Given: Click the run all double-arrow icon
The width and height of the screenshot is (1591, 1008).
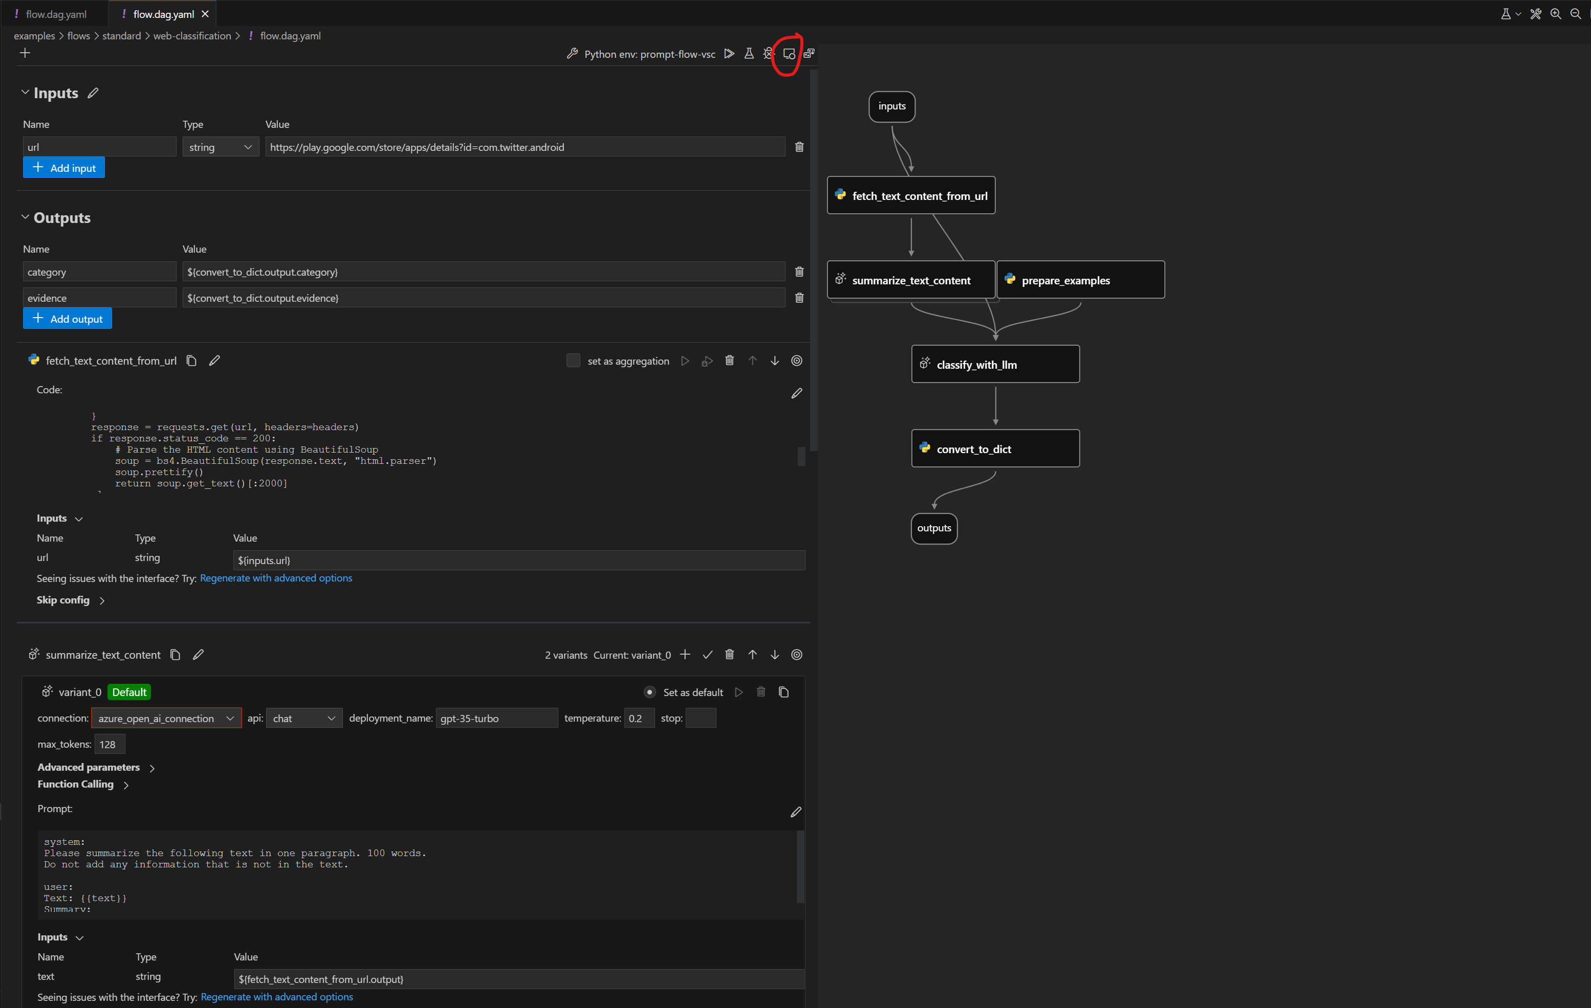Looking at the screenshot, I should 729,54.
